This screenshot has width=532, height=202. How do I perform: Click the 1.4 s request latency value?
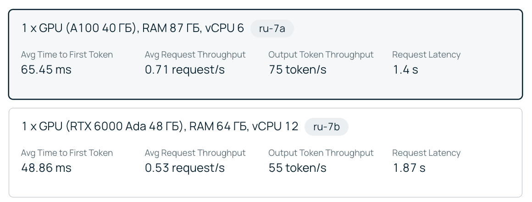[405, 70]
